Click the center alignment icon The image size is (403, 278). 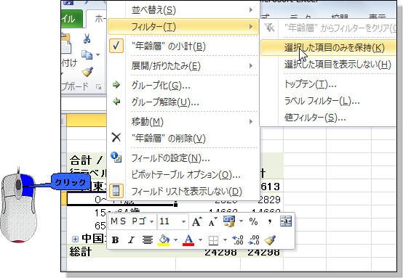click(x=148, y=240)
